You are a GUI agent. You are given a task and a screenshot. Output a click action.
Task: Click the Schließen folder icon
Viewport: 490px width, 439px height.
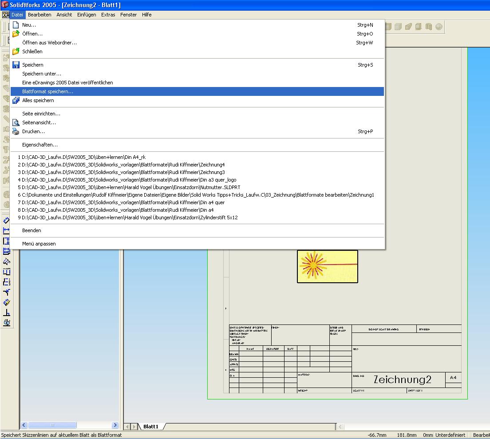pyautogui.click(x=16, y=51)
